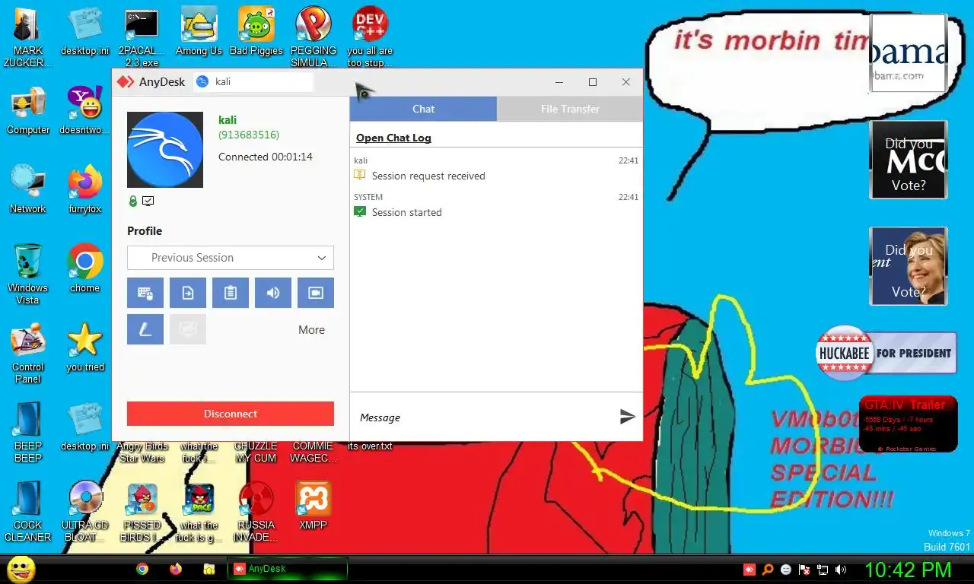
Task: Open Firefox from the taskbar
Action: (176, 569)
